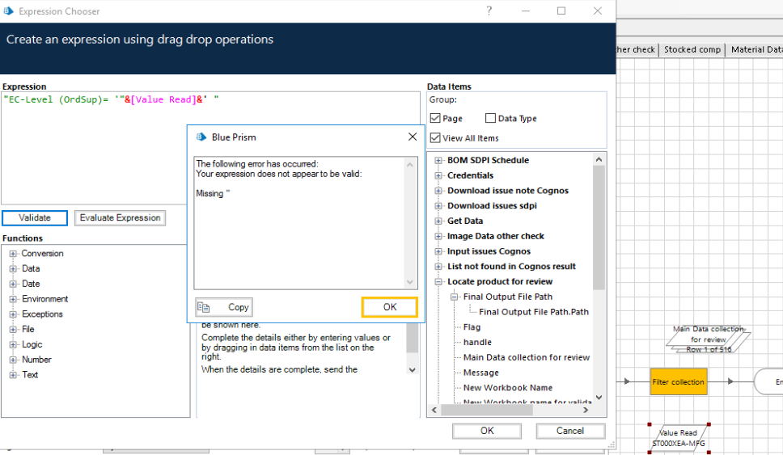Close the Blue Prism error dialog
This screenshot has height=455, width=783.
[412, 137]
